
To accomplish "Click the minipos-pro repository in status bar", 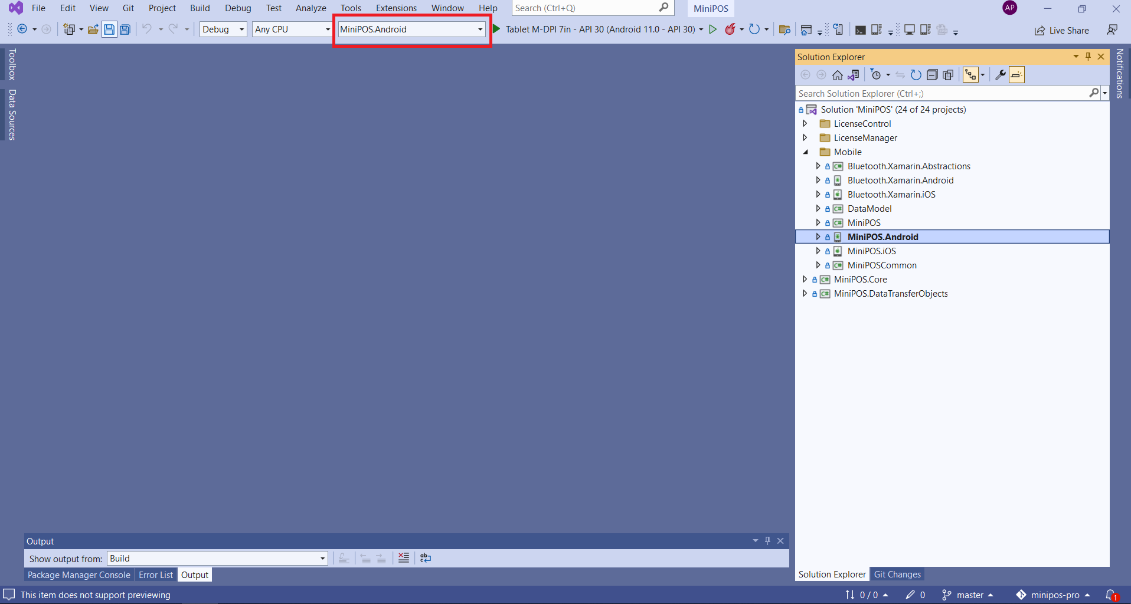I will pyautogui.click(x=1052, y=595).
